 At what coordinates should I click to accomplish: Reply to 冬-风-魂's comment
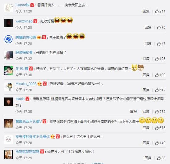[x=146, y=75]
